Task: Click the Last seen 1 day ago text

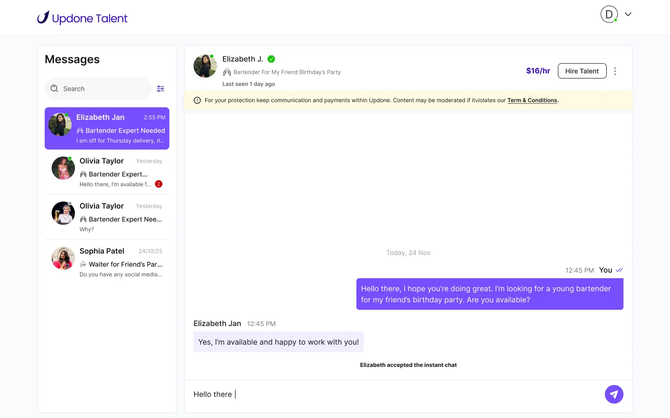Action: [x=248, y=84]
